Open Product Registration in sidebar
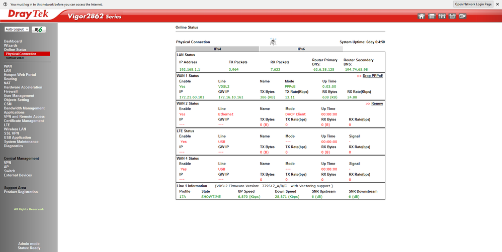The width and height of the screenshot is (502, 252). 21,192
